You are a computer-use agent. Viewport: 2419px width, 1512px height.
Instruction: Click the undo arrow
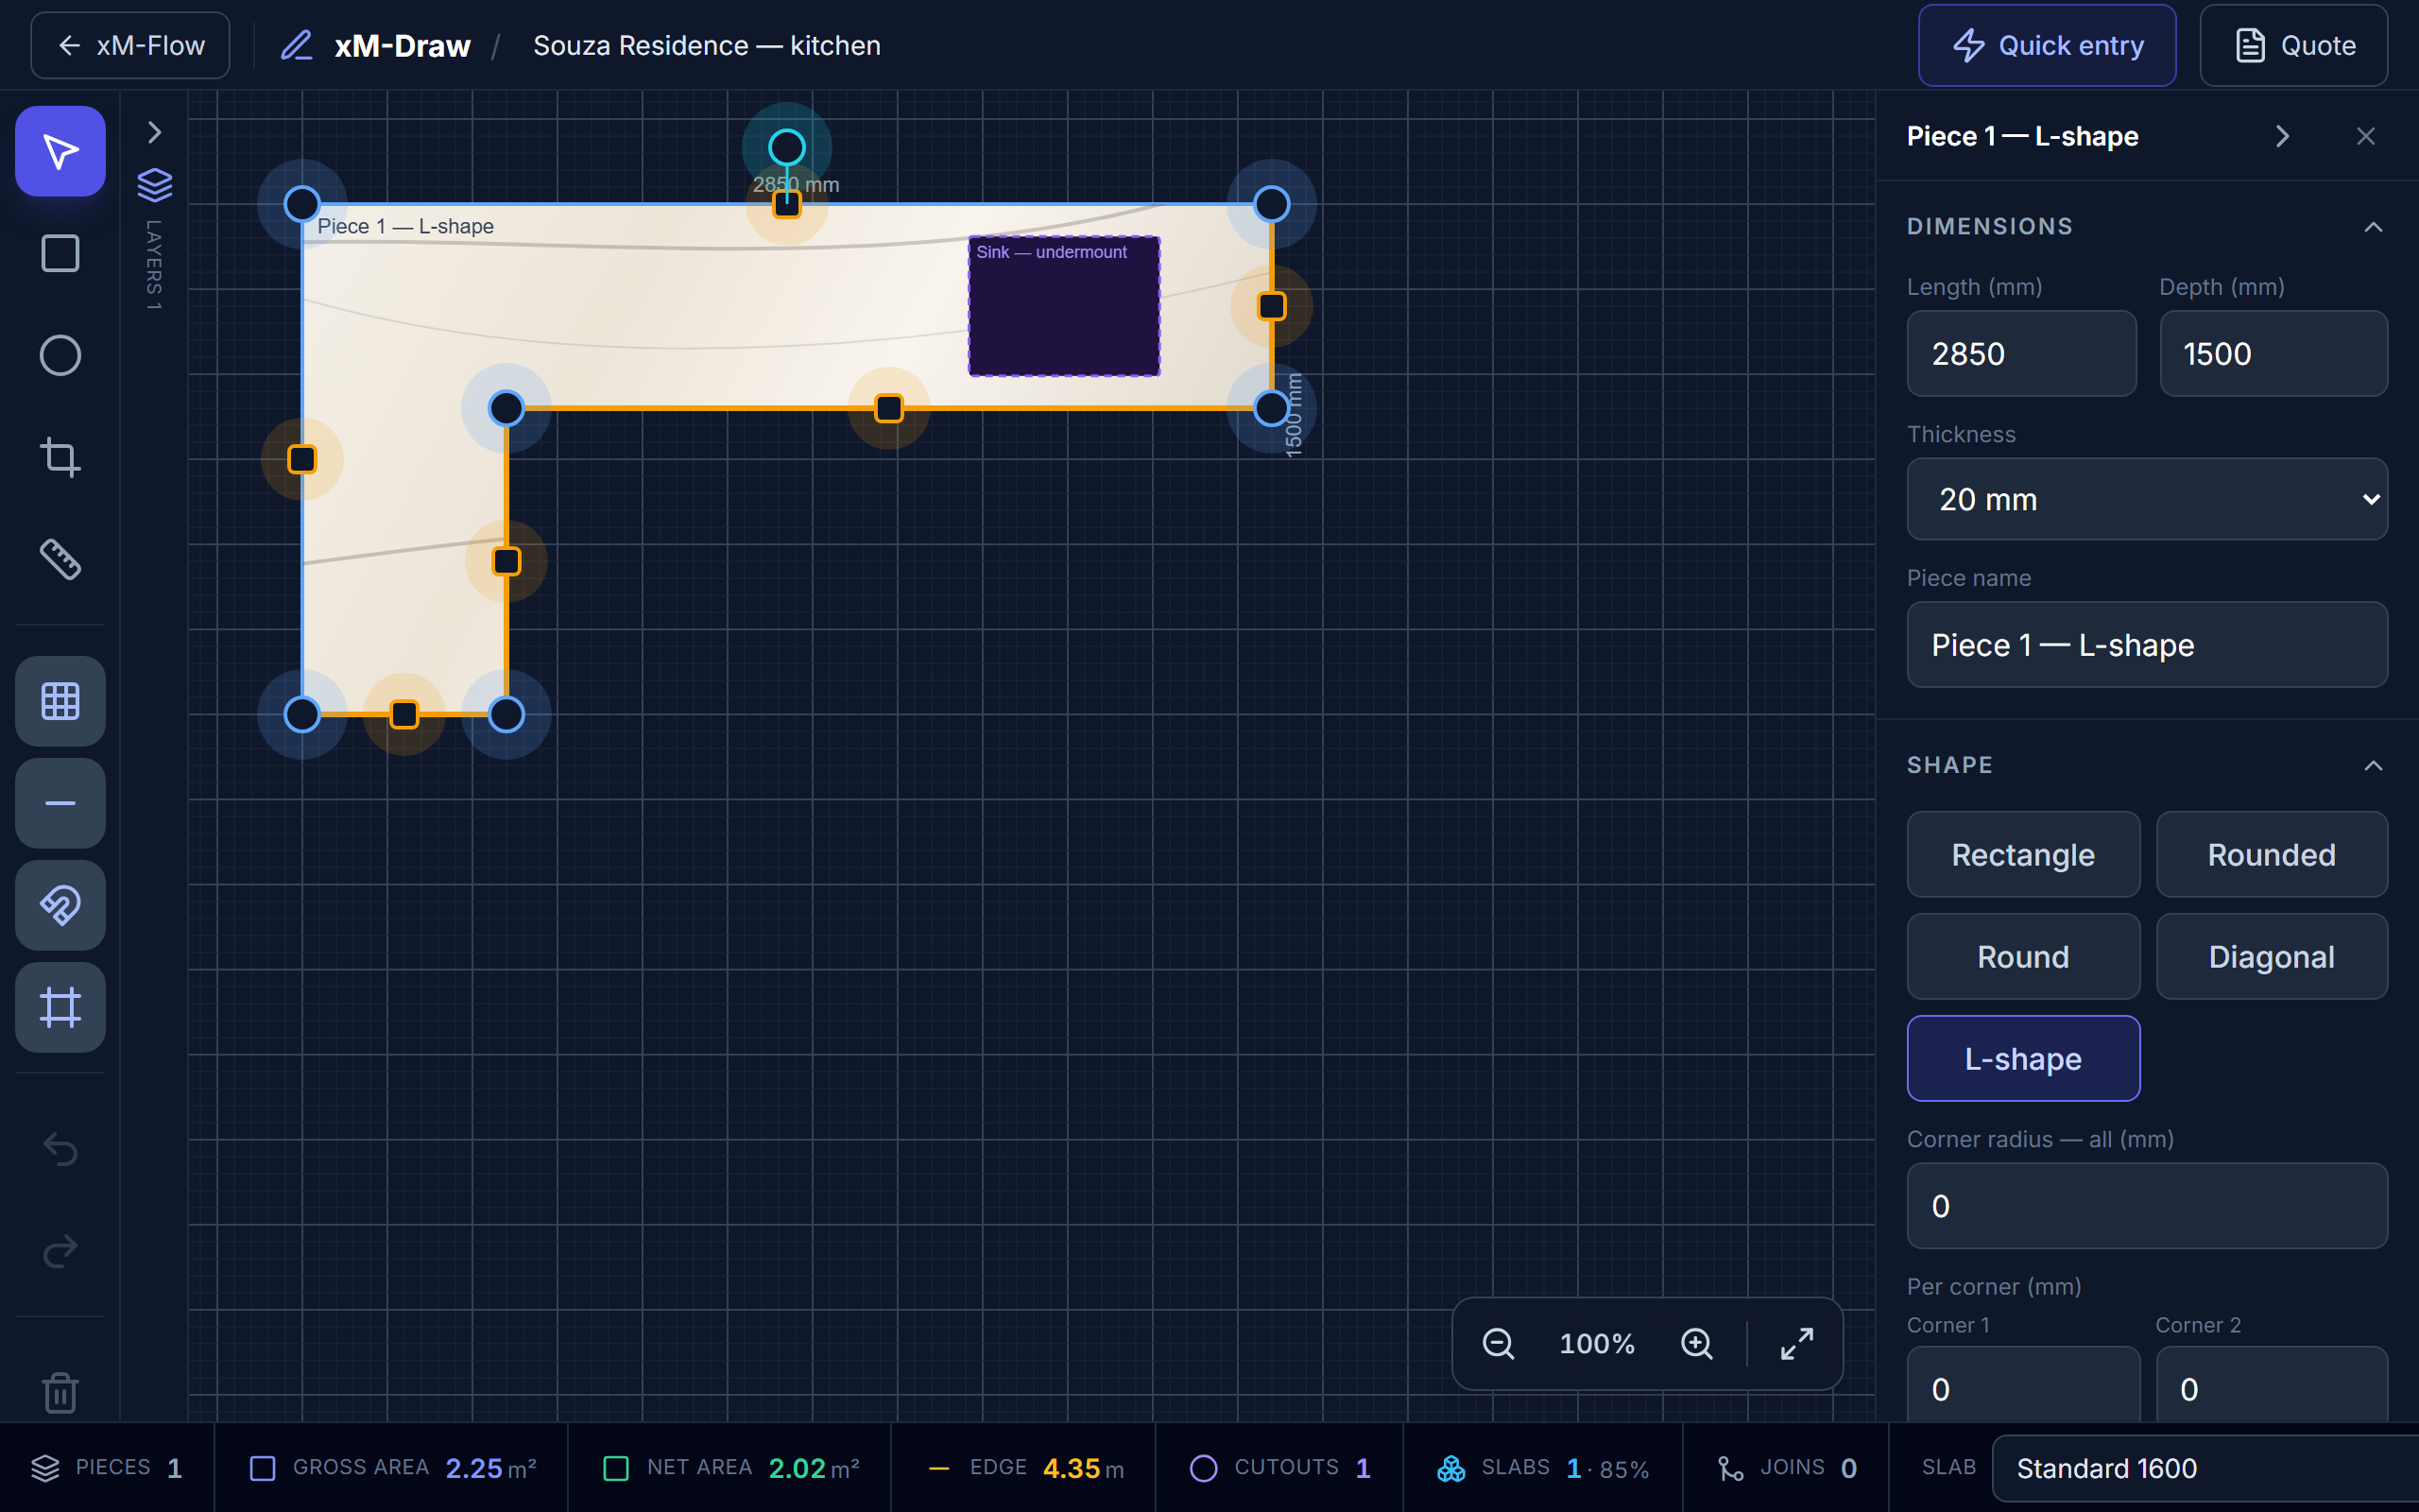[60, 1149]
